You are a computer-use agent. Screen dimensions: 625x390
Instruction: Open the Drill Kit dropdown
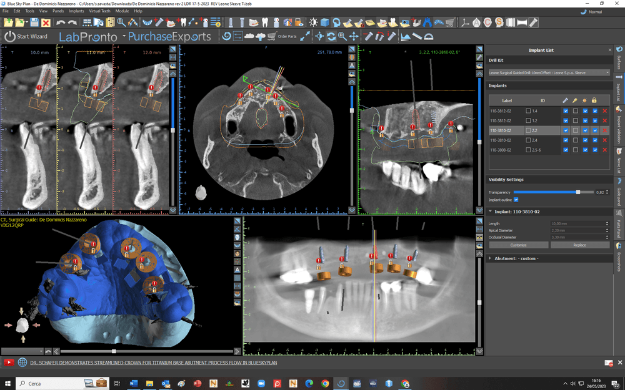click(549, 72)
